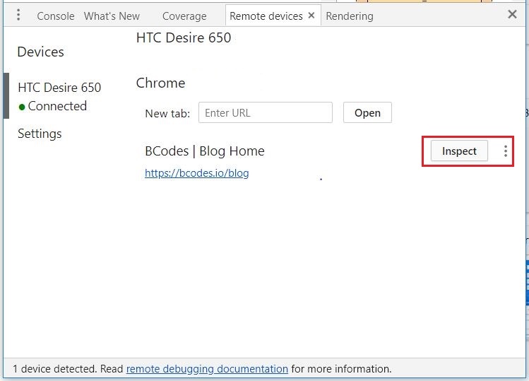Close the Remote devices tab
Viewport: 529px width, 381px height.
pyautogui.click(x=311, y=16)
